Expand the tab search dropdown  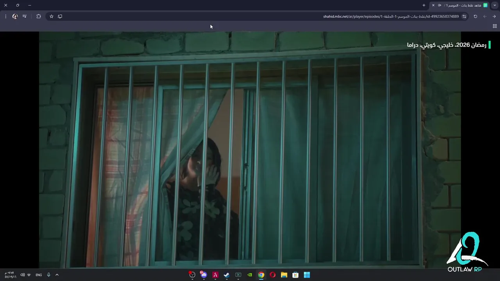(x=495, y=5)
